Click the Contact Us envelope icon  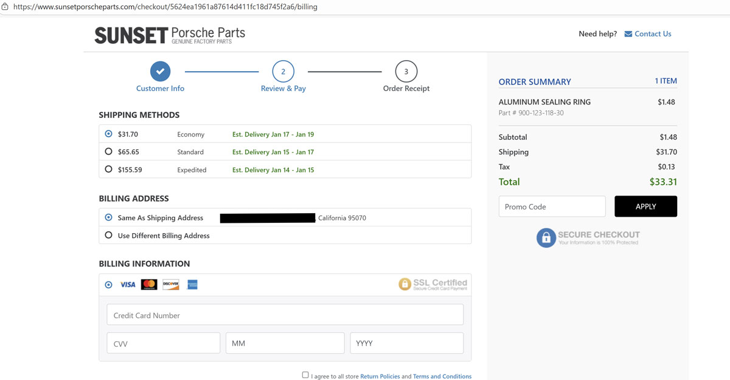coord(628,34)
